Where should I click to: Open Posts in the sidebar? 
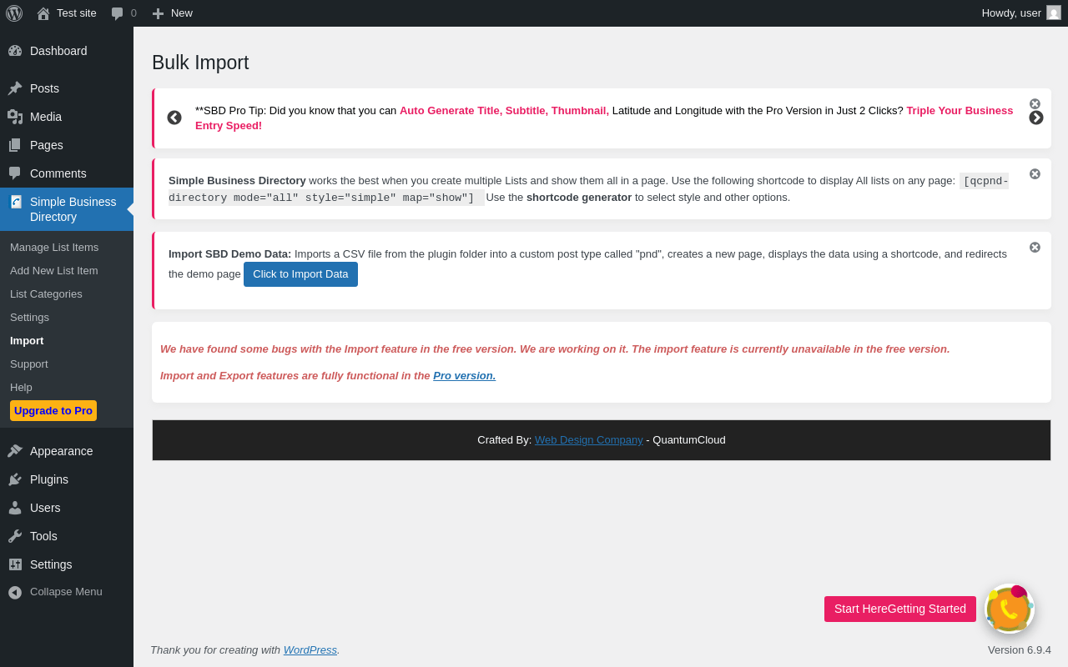(x=67, y=88)
